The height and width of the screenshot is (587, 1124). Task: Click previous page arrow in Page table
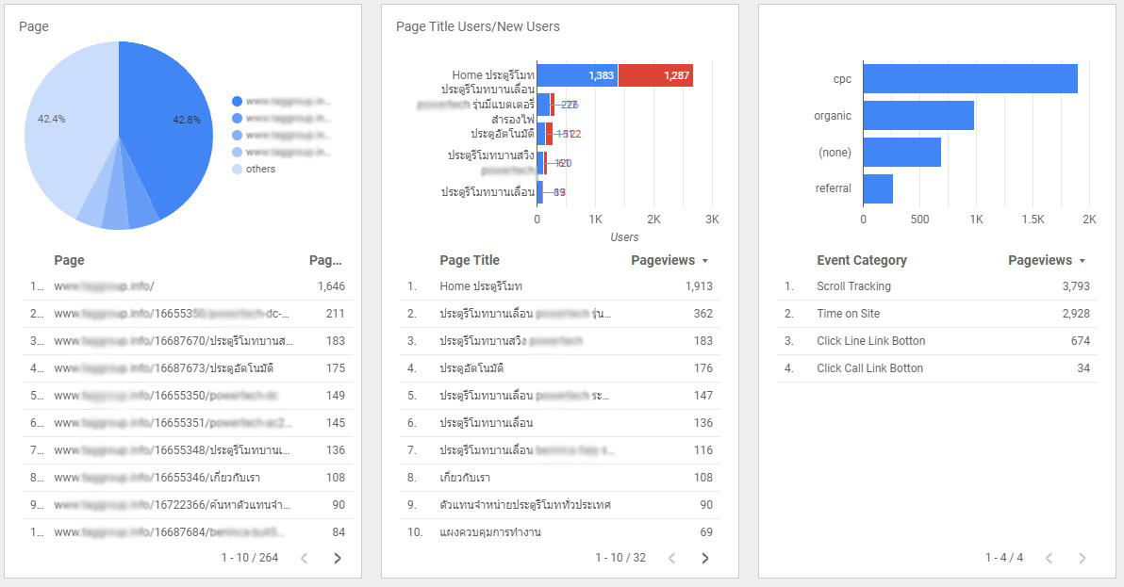[304, 559]
